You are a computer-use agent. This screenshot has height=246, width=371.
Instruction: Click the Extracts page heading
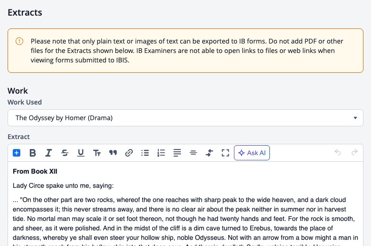[x=25, y=12]
